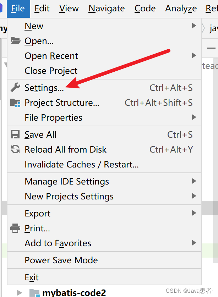
Task: Click the wrench icon beside Settings
Action: 15,87
